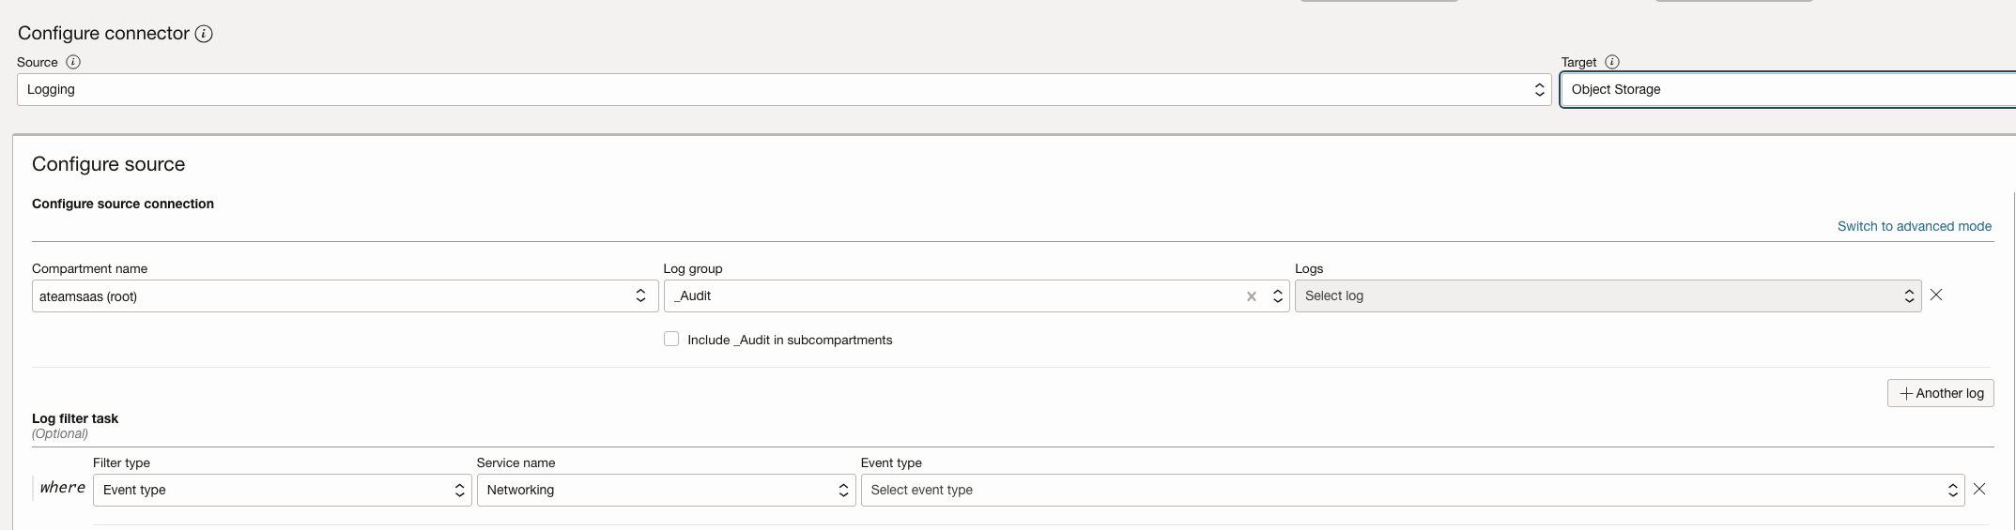
Task: Open the Service name Networking dropdown
Action: 665,490
